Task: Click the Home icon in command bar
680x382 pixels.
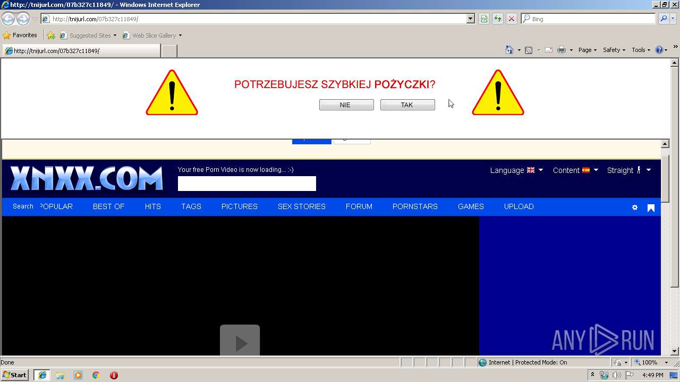Action: pyautogui.click(x=509, y=50)
